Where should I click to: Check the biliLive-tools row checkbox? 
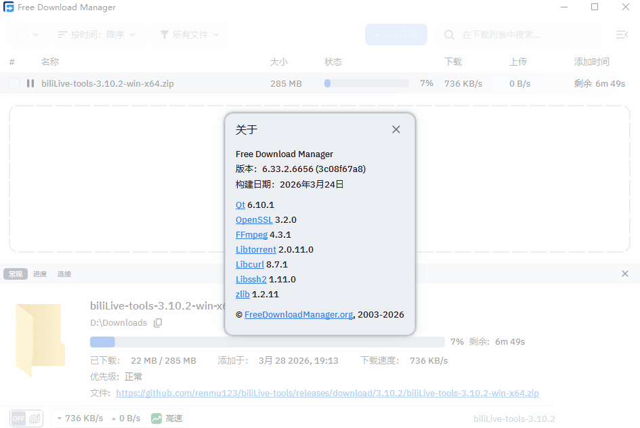[x=14, y=83]
